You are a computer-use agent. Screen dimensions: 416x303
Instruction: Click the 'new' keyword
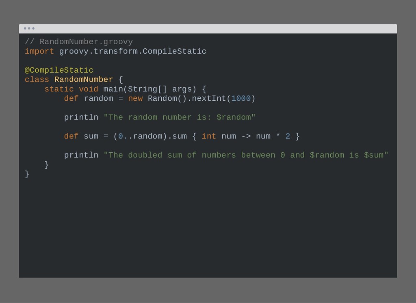(x=135, y=98)
